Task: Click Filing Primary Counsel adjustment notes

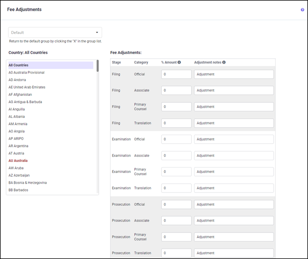Action: 233,107
